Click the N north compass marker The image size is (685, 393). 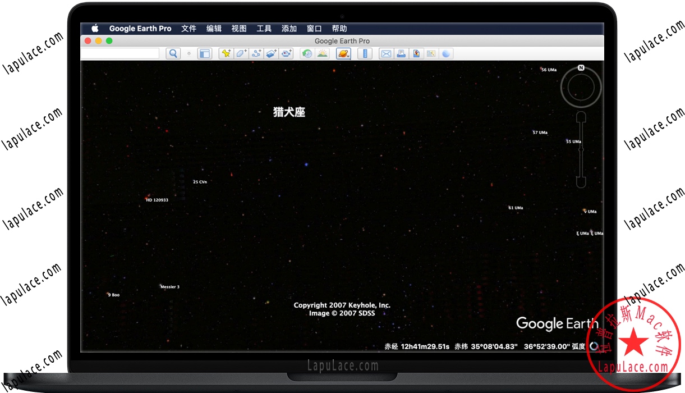coord(581,68)
